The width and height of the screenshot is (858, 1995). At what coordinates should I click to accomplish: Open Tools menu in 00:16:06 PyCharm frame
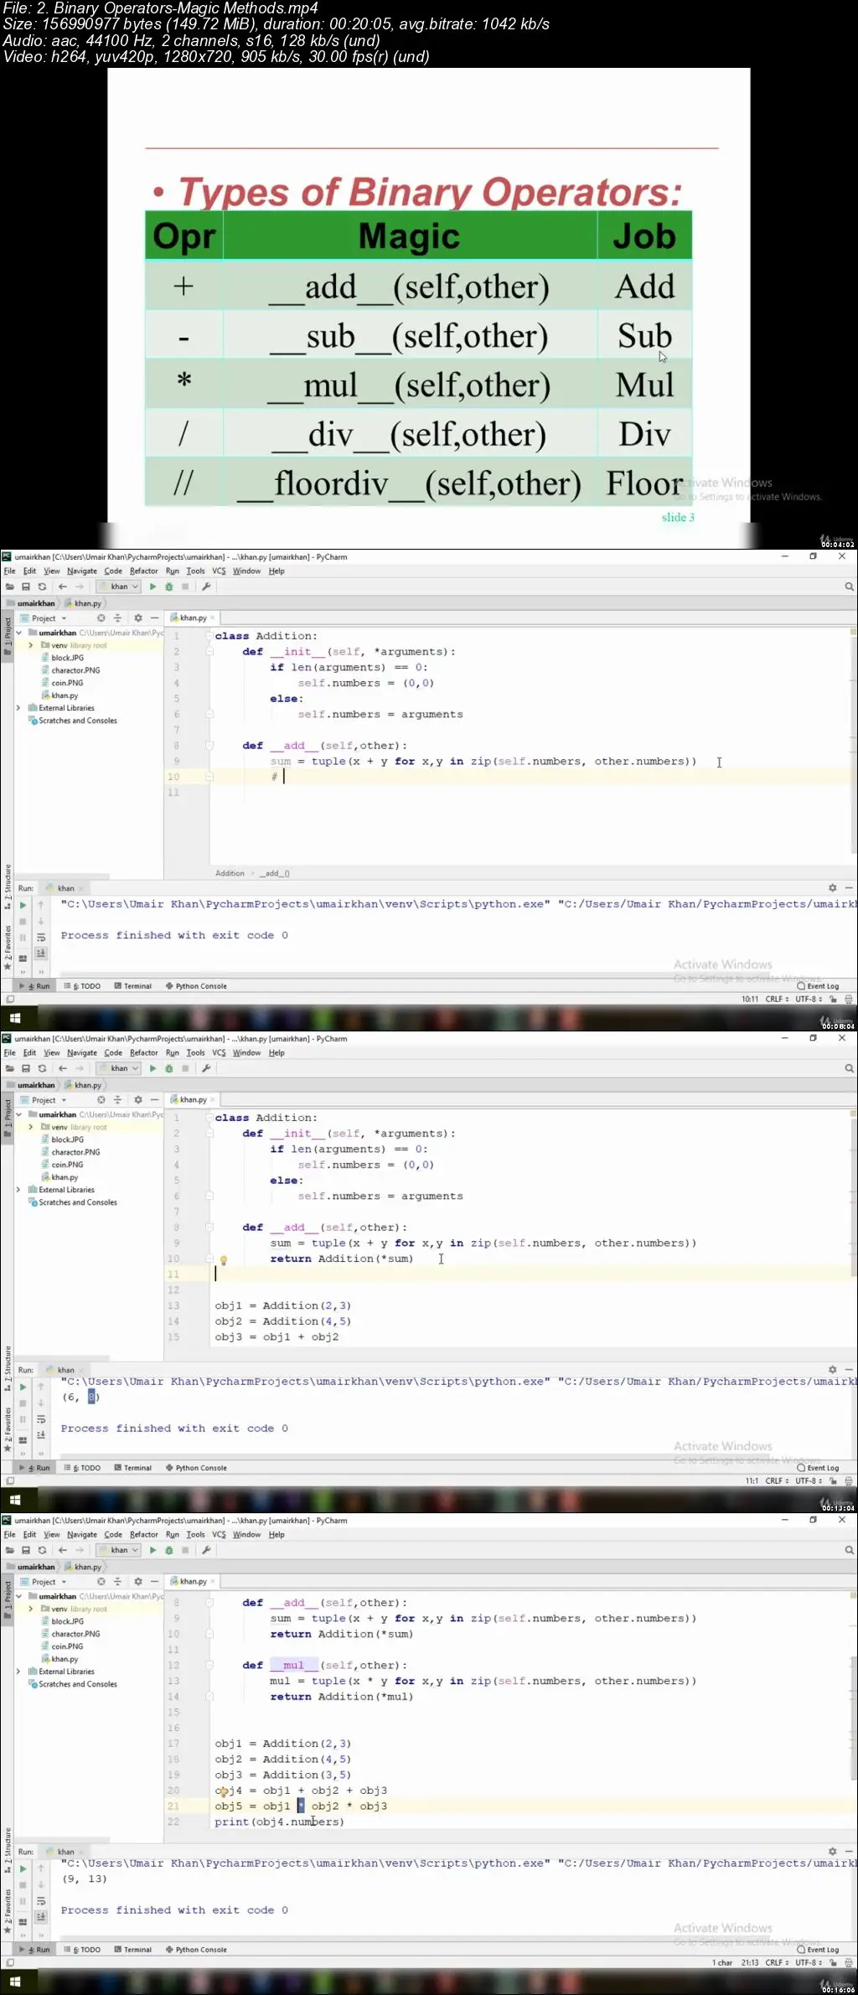click(195, 1535)
